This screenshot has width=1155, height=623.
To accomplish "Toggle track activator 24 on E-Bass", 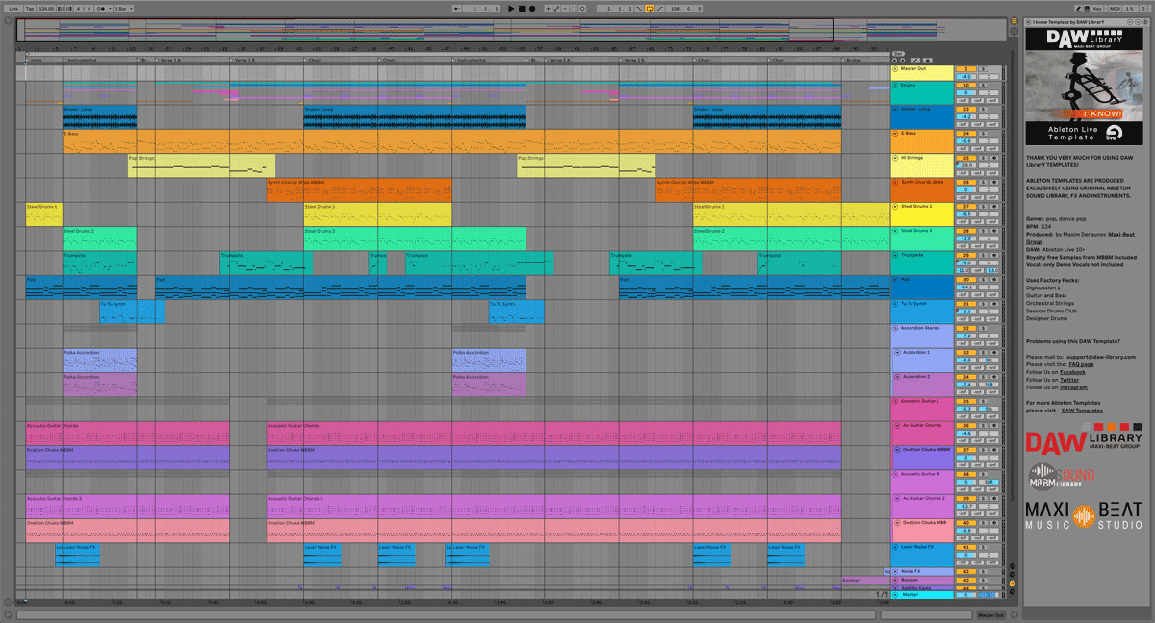I will (966, 134).
